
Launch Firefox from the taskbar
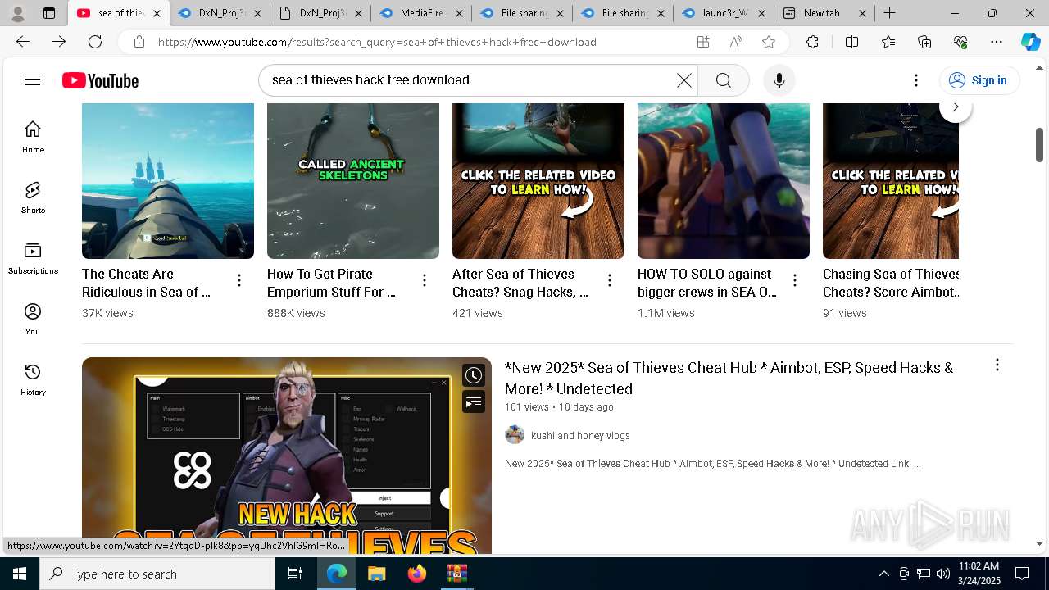point(416,574)
